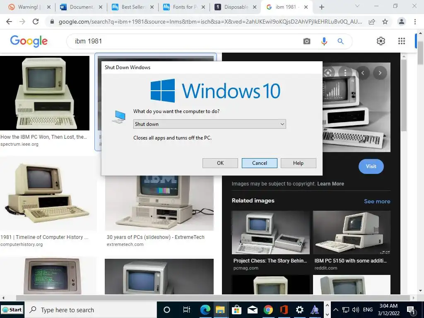Open Cortana circle icon on taskbar

pos(167,310)
